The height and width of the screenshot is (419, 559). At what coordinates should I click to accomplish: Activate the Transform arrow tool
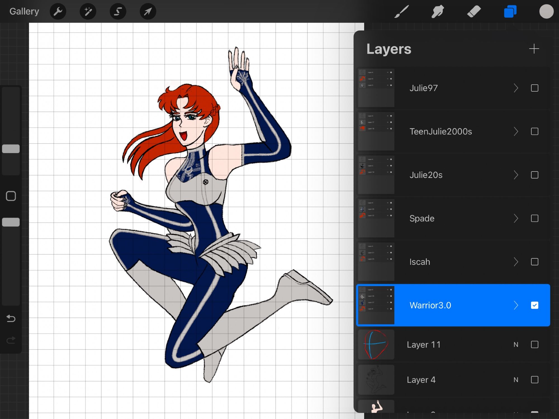(148, 11)
